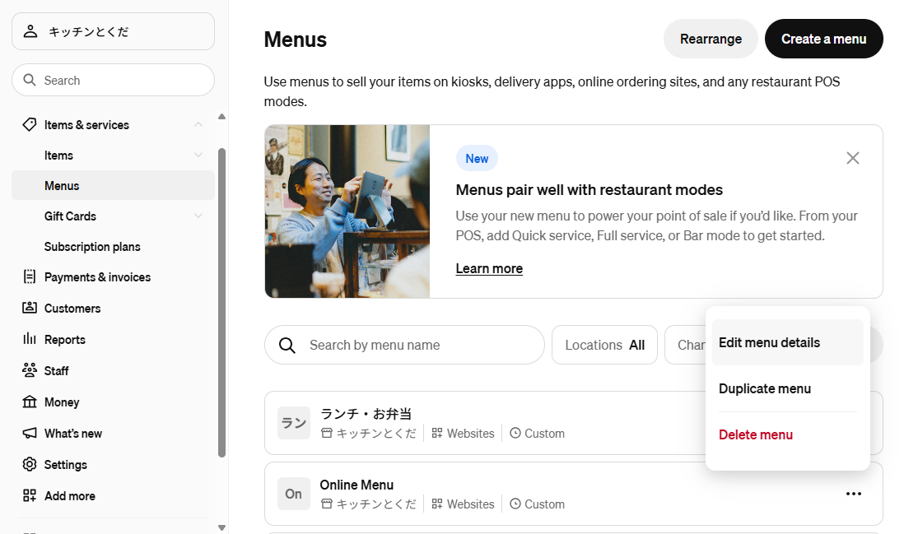This screenshot has height=534, width=918.
Task: Click the New badge in promo banner
Action: [478, 159]
